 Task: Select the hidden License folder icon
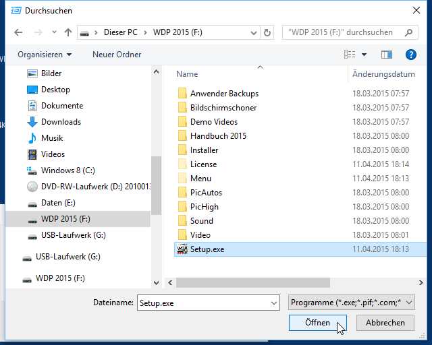click(182, 164)
